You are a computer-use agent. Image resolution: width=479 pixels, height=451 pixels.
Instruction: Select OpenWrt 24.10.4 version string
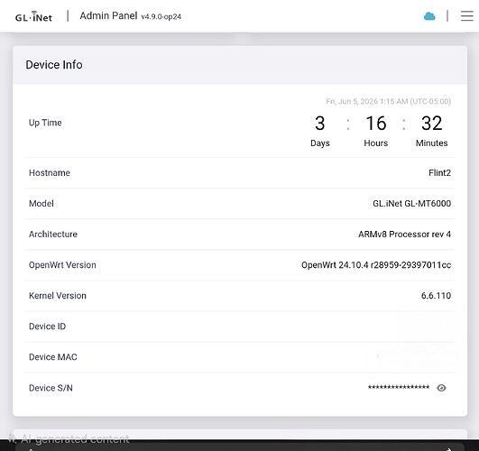pos(376,265)
